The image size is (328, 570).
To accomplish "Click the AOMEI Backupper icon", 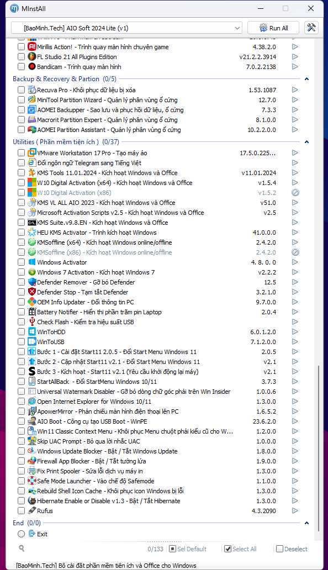I will (32, 109).
